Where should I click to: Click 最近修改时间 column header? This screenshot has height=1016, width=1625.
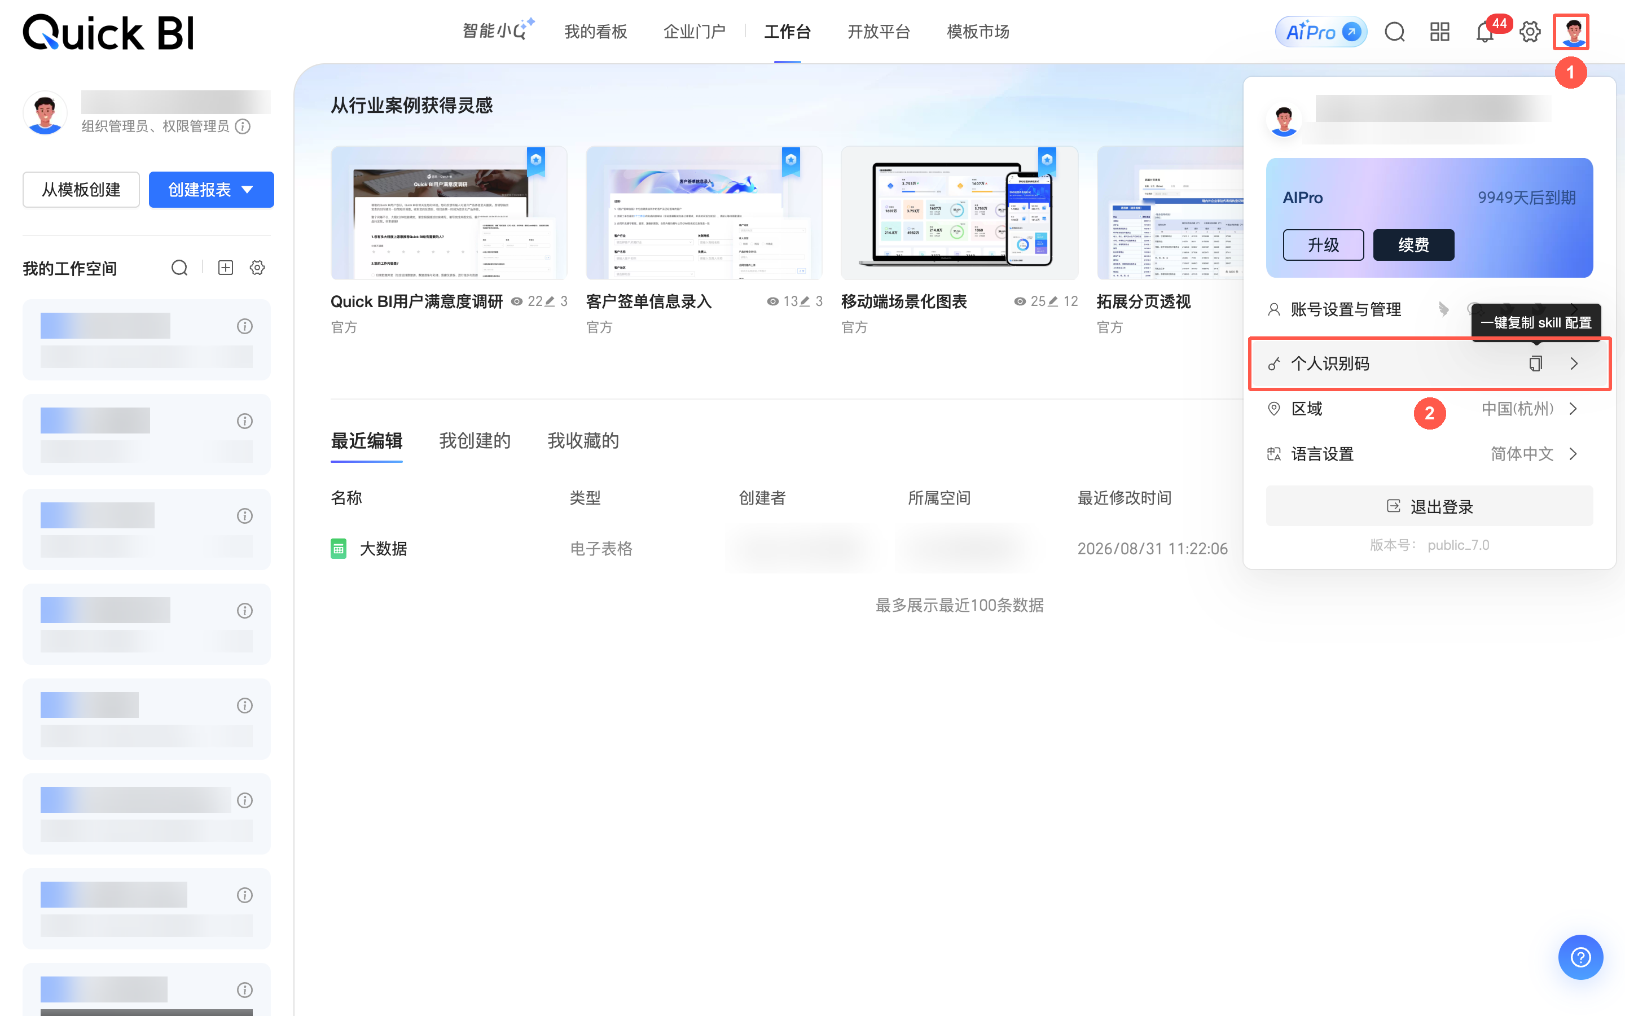(1125, 498)
